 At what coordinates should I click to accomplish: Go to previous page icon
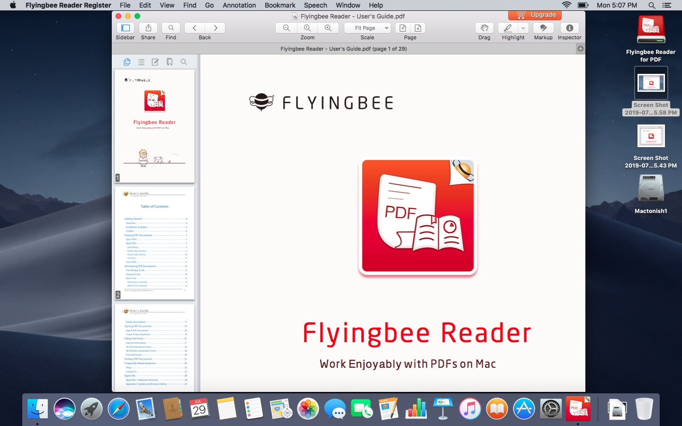(x=403, y=28)
